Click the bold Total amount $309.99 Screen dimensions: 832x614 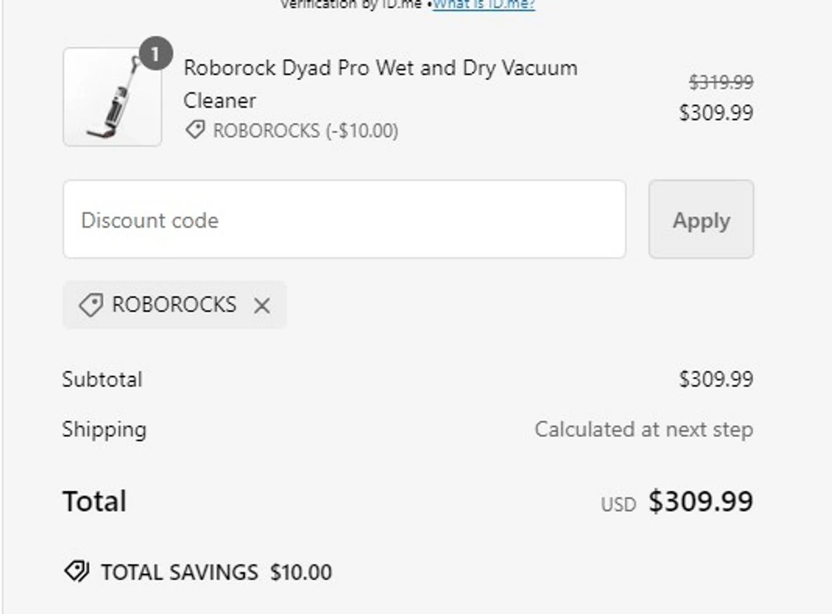[701, 501]
